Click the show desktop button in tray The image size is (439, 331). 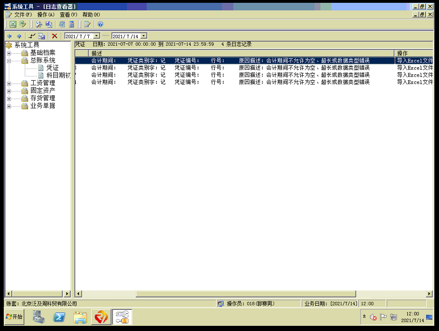[x=429, y=317]
